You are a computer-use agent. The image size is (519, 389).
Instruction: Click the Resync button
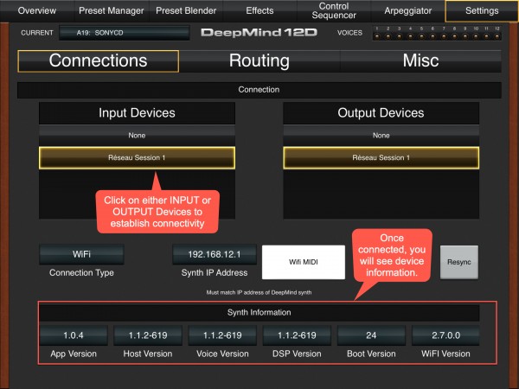pyautogui.click(x=459, y=262)
